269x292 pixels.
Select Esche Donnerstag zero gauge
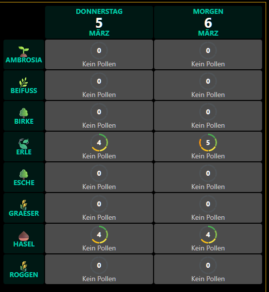click(x=99, y=173)
